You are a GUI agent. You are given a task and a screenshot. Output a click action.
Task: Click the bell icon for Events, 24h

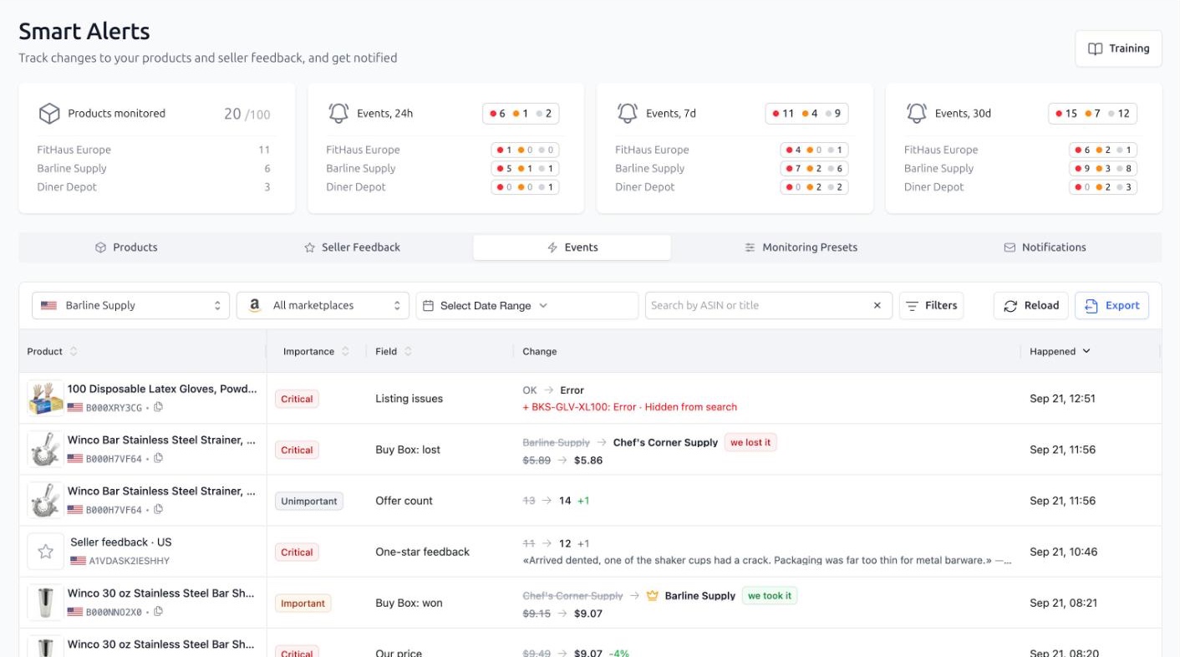pos(338,114)
